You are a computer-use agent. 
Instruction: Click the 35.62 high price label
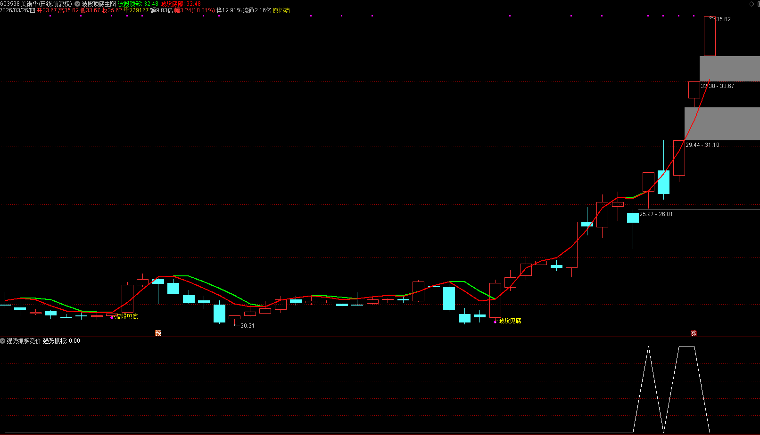[723, 19]
